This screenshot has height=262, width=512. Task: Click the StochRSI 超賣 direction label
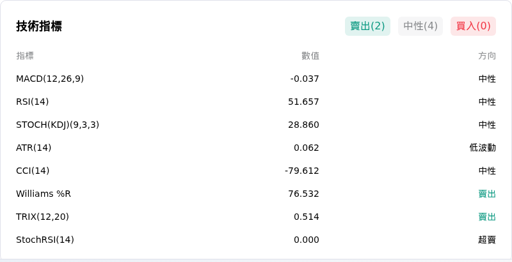487,240
